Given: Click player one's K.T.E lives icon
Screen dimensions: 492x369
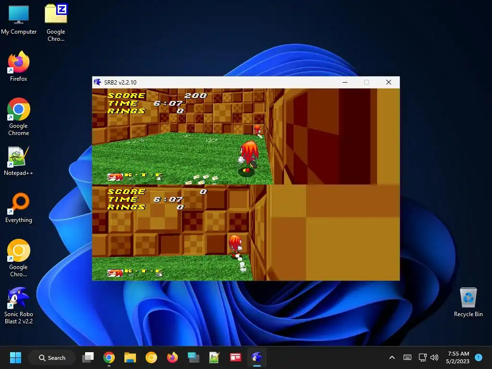Looking at the screenshot, I should click(x=115, y=177).
